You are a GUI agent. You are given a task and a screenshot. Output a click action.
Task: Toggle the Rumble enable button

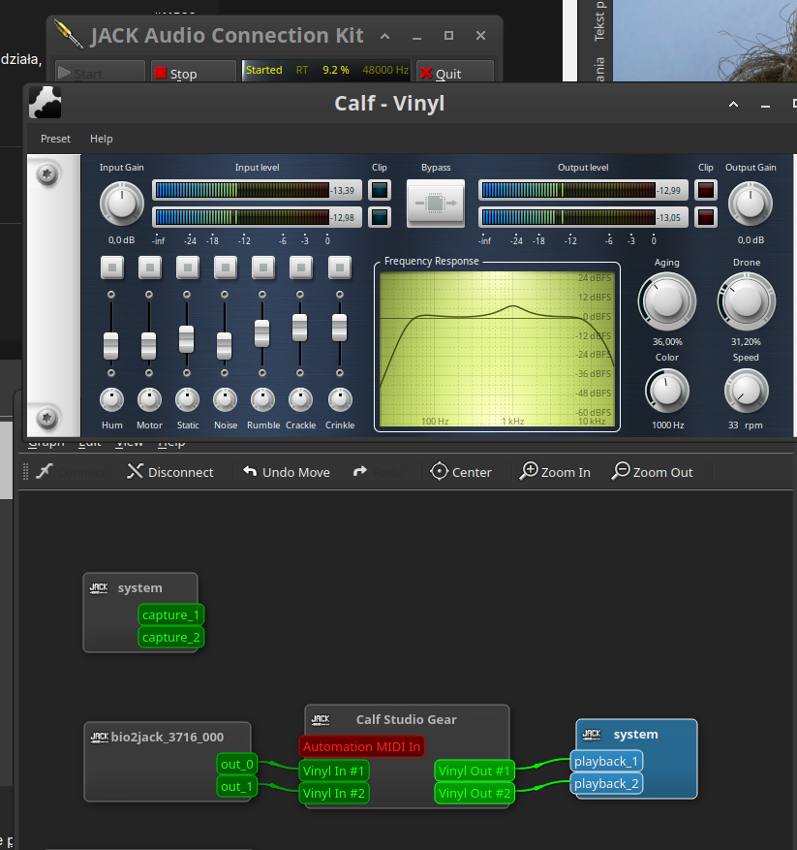(x=263, y=268)
